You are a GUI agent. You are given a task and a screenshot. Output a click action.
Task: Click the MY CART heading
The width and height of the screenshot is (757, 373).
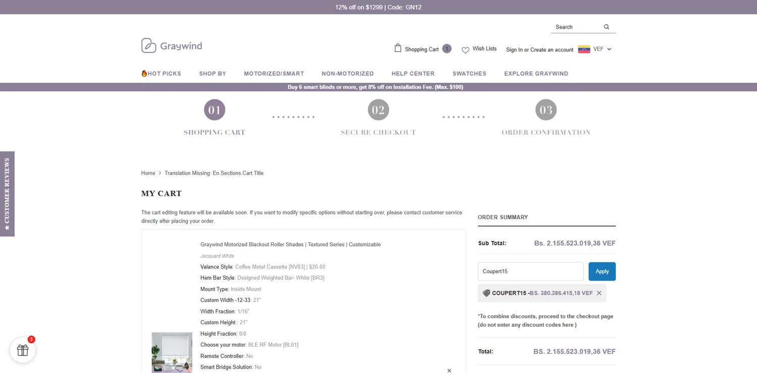161,194
